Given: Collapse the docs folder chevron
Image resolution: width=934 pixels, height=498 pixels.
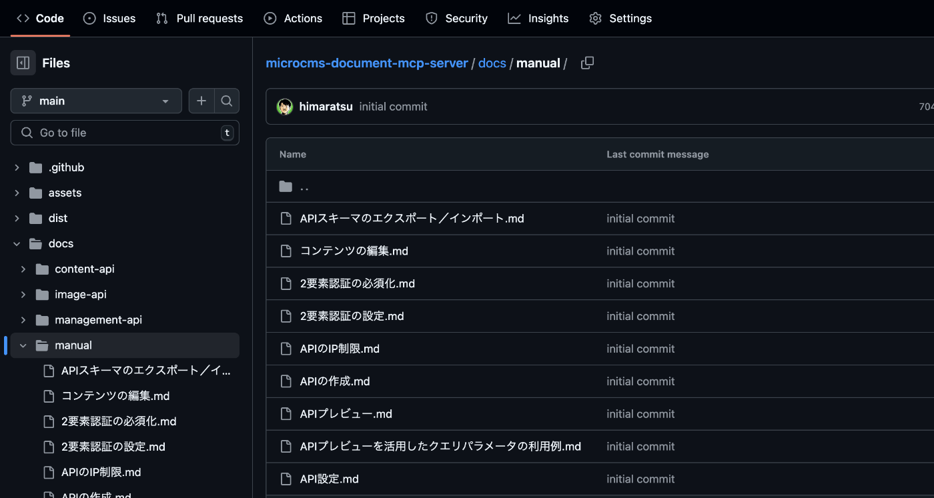Looking at the screenshot, I should pyautogui.click(x=17, y=244).
